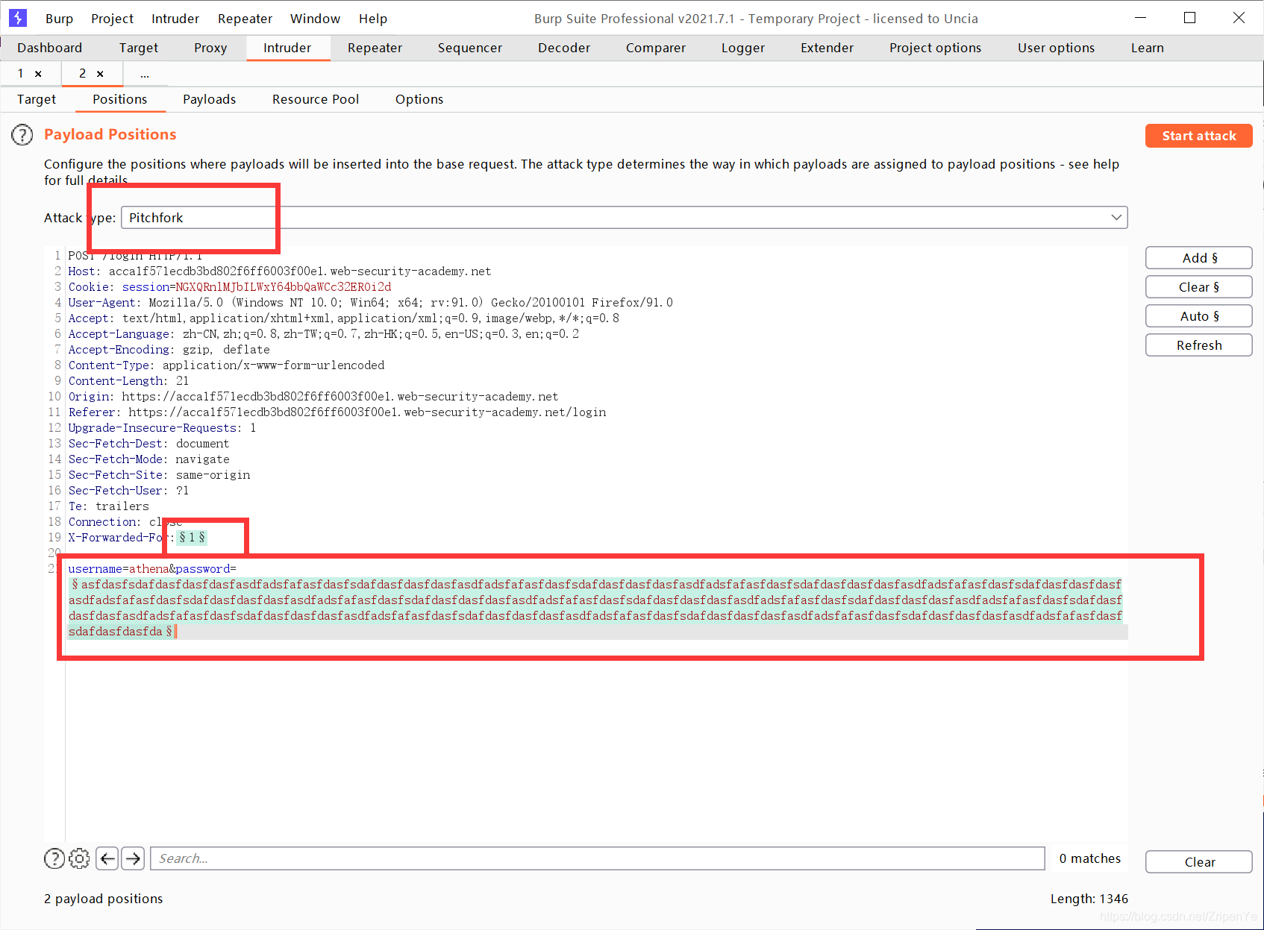Screen dimensions: 1264x930
Task: Click the Sec-Fetch-Mode navigate line
Action: tap(149, 459)
